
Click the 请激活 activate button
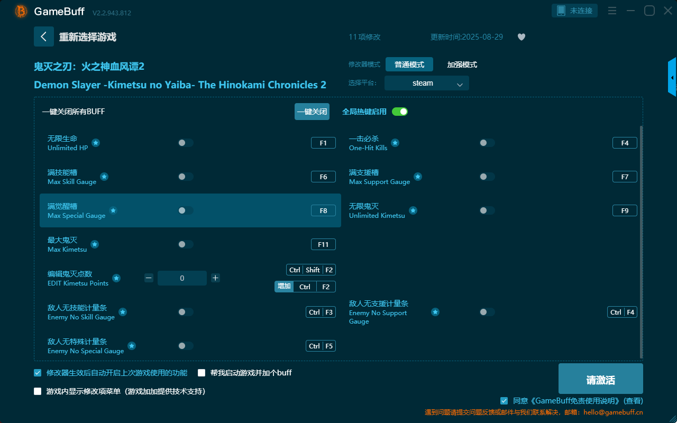[x=601, y=379]
